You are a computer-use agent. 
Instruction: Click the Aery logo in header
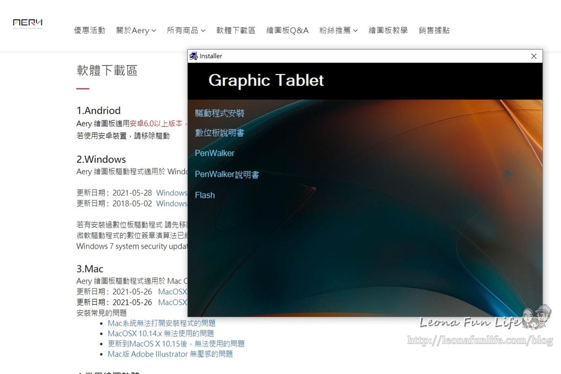[28, 23]
